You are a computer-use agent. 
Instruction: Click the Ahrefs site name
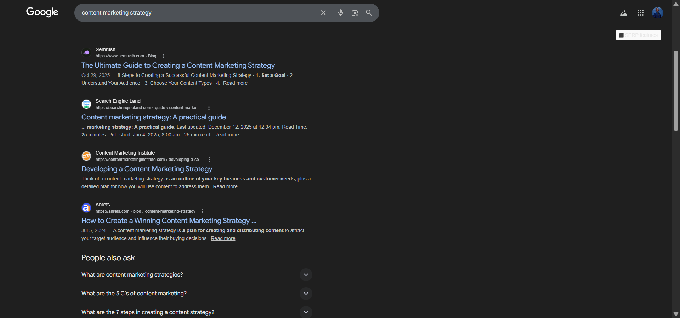click(x=103, y=205)
